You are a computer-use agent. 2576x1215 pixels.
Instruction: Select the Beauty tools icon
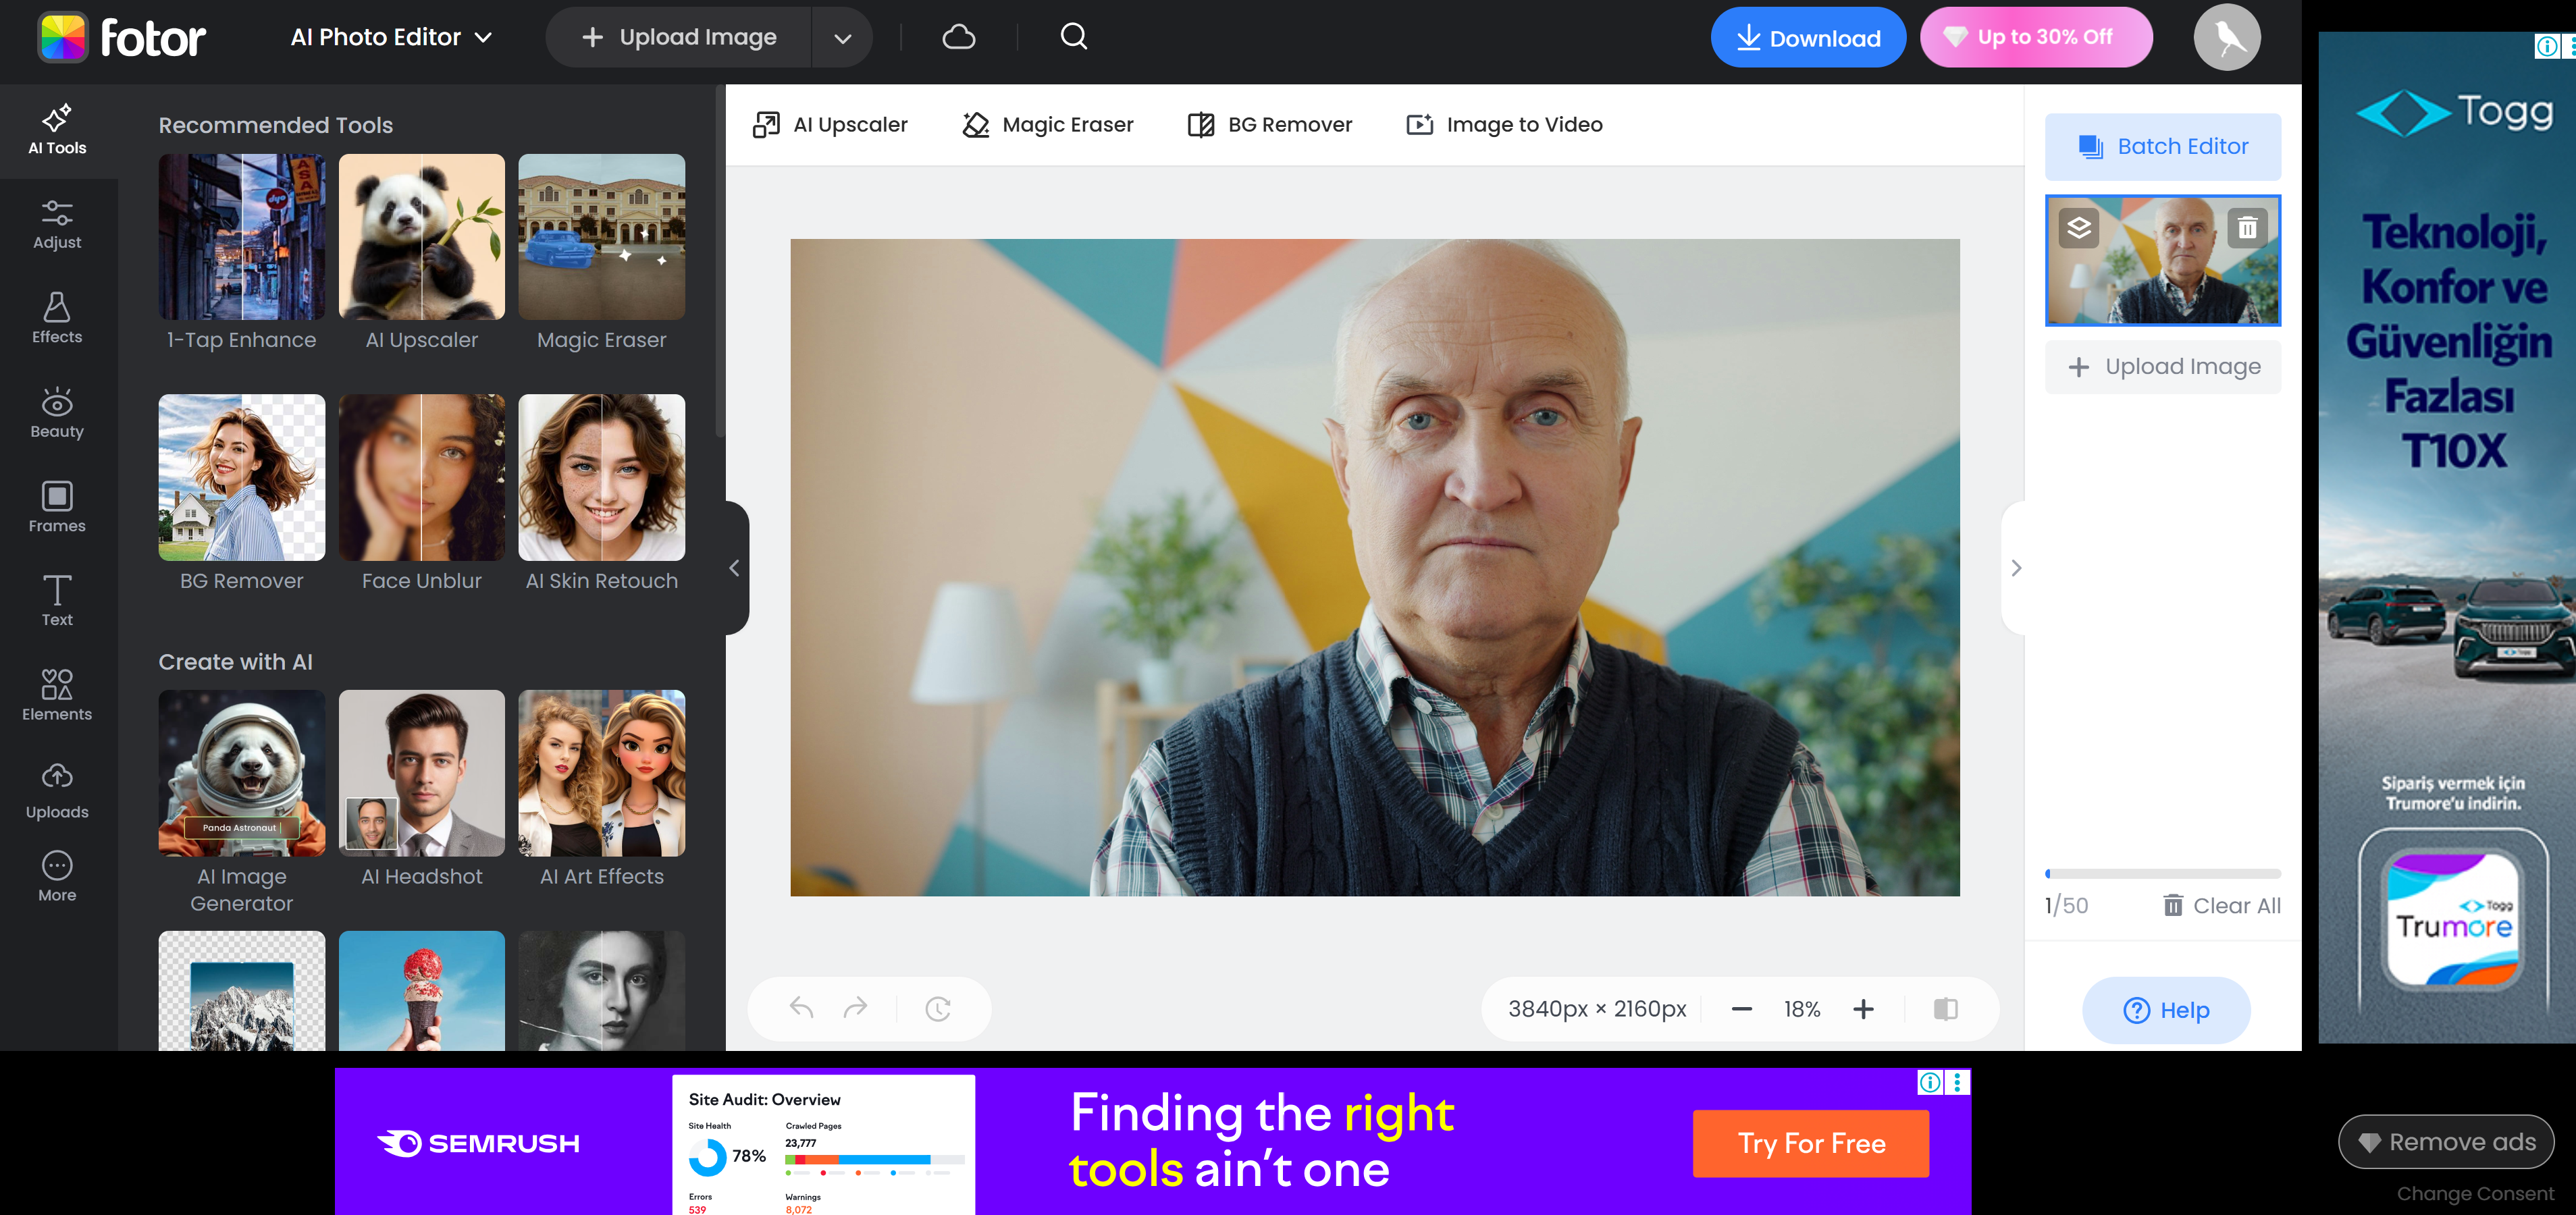coord(57,412)
